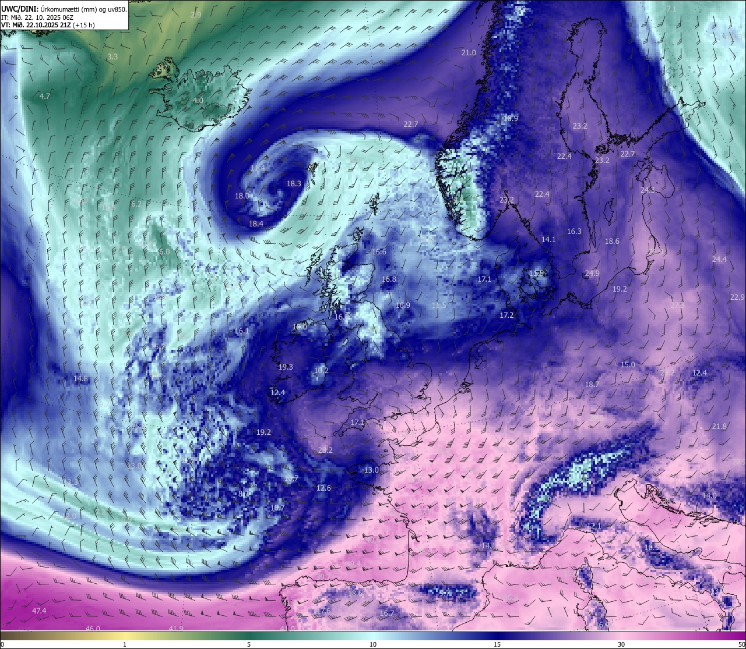
Task: Click the 10.2 value label
Action: pyautogui.click(x=321, y=371)
